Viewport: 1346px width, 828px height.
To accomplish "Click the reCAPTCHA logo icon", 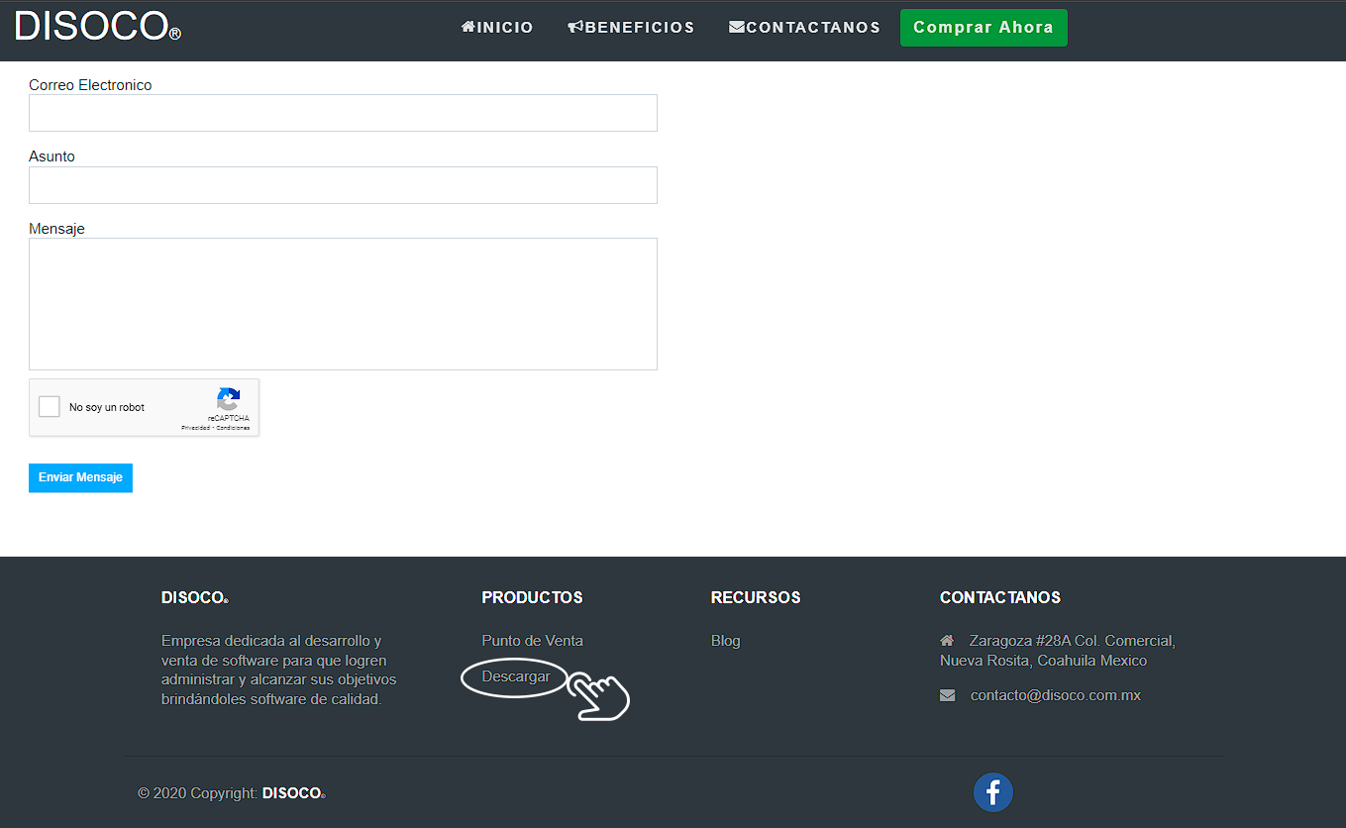I will pyautogui.click(x=229, y=400).
